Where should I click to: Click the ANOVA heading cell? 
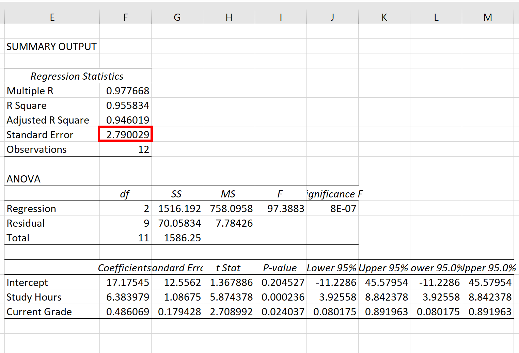[x=52, y=179]
